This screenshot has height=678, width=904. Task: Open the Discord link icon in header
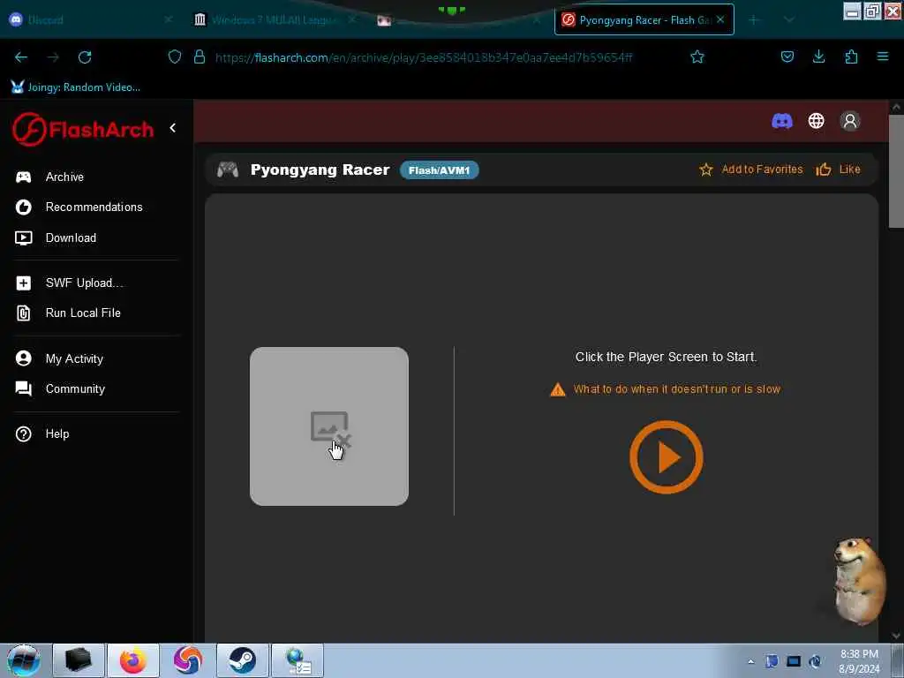pyautogui.click(x=782, y=121)
